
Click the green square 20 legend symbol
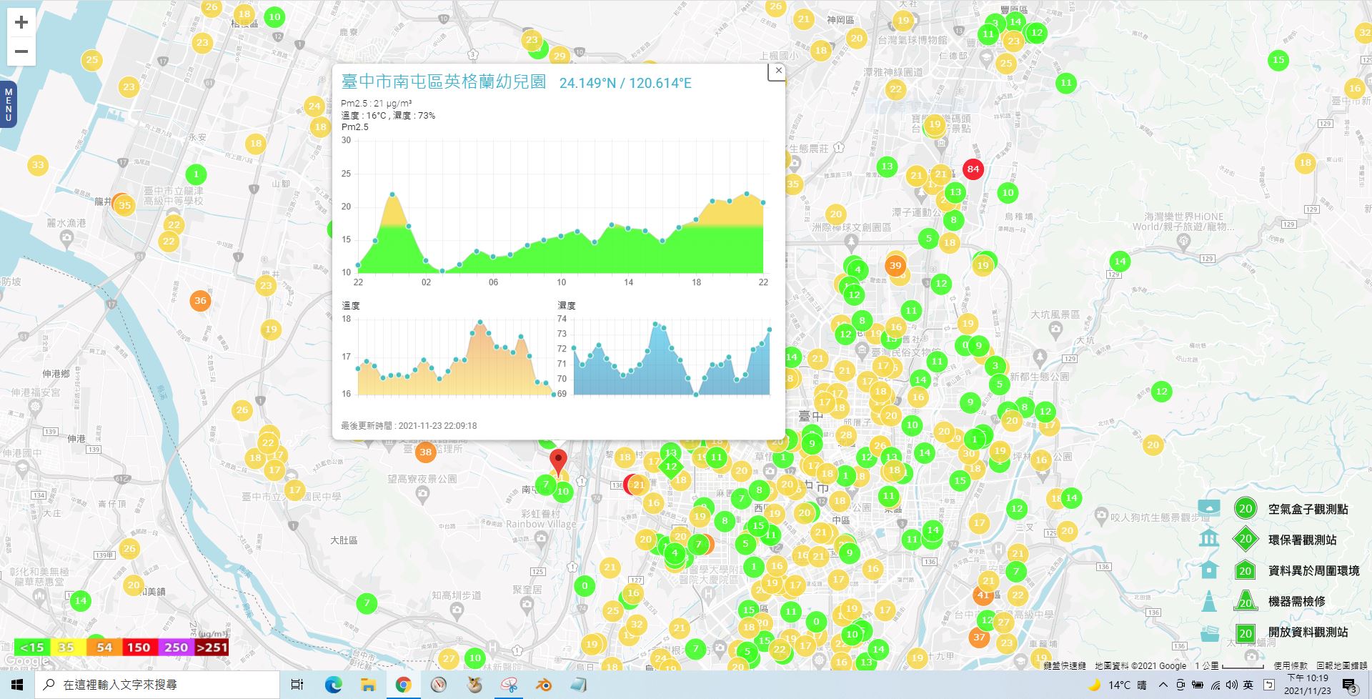(1246, 633)
